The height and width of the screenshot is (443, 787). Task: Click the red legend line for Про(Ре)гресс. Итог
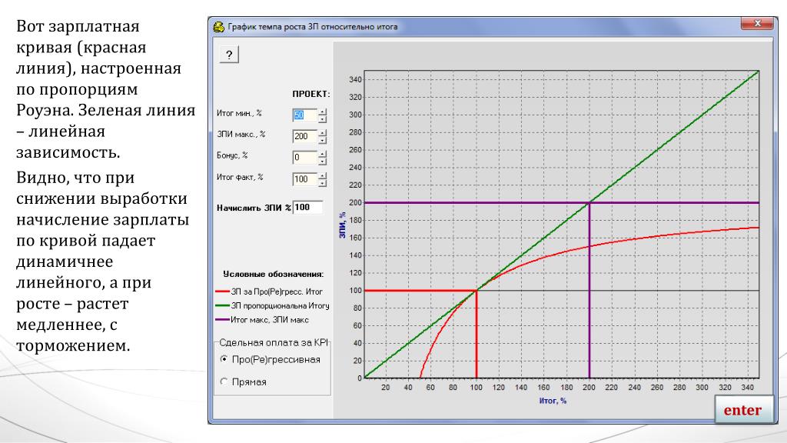[222, 293]
